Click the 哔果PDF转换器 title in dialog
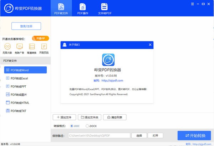 [108, 70]
